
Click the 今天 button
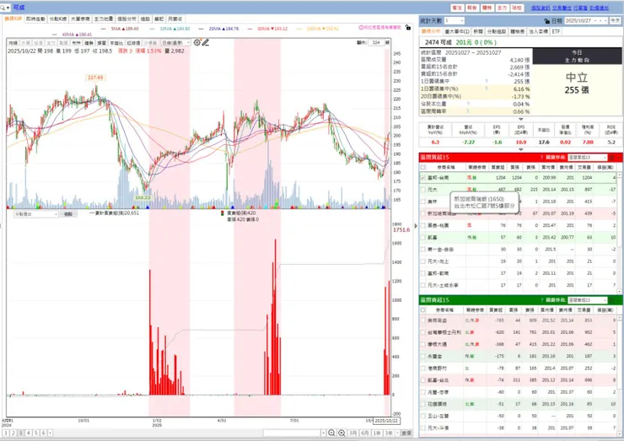[x=615, y=21]
